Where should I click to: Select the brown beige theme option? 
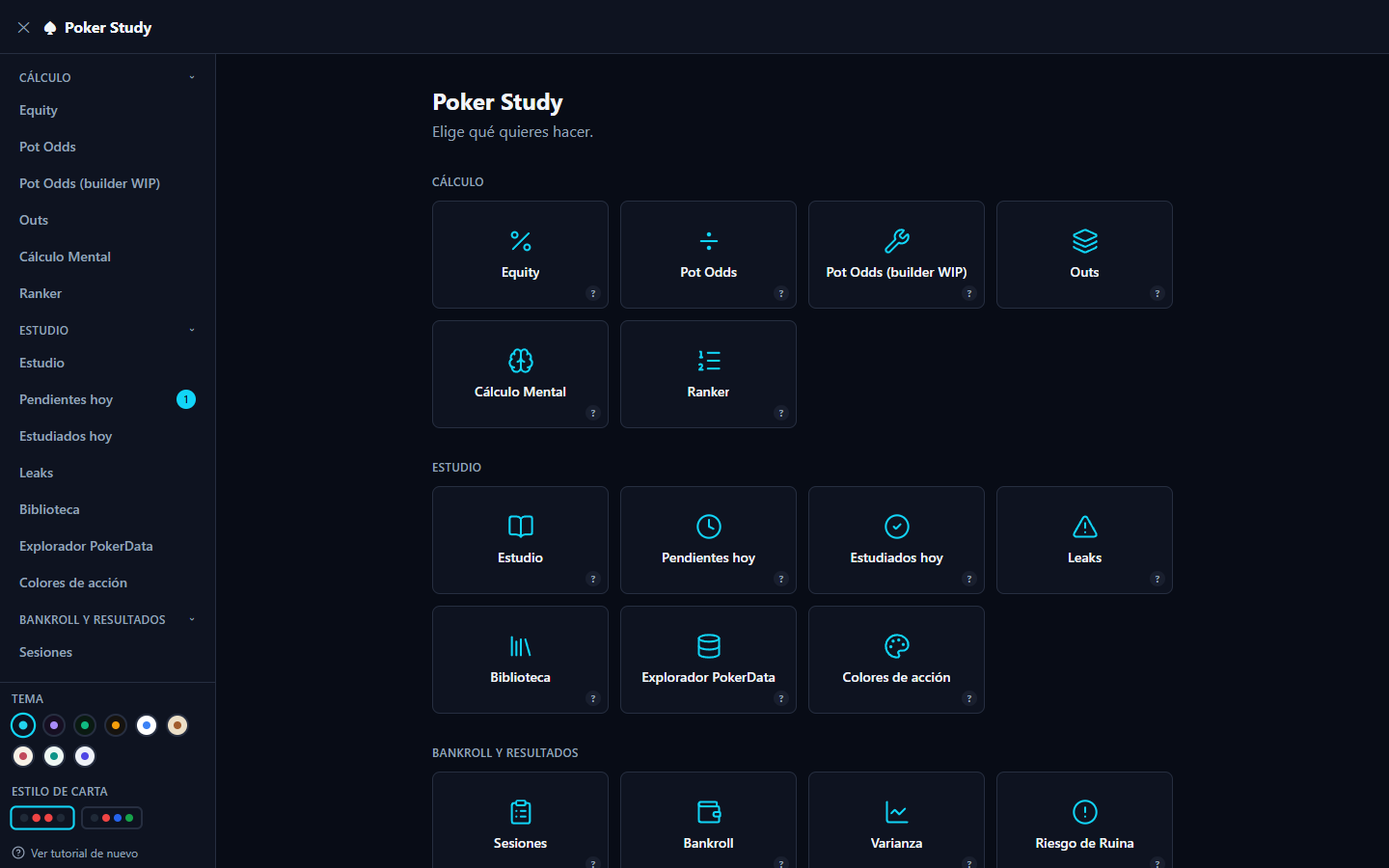(177, 725)
